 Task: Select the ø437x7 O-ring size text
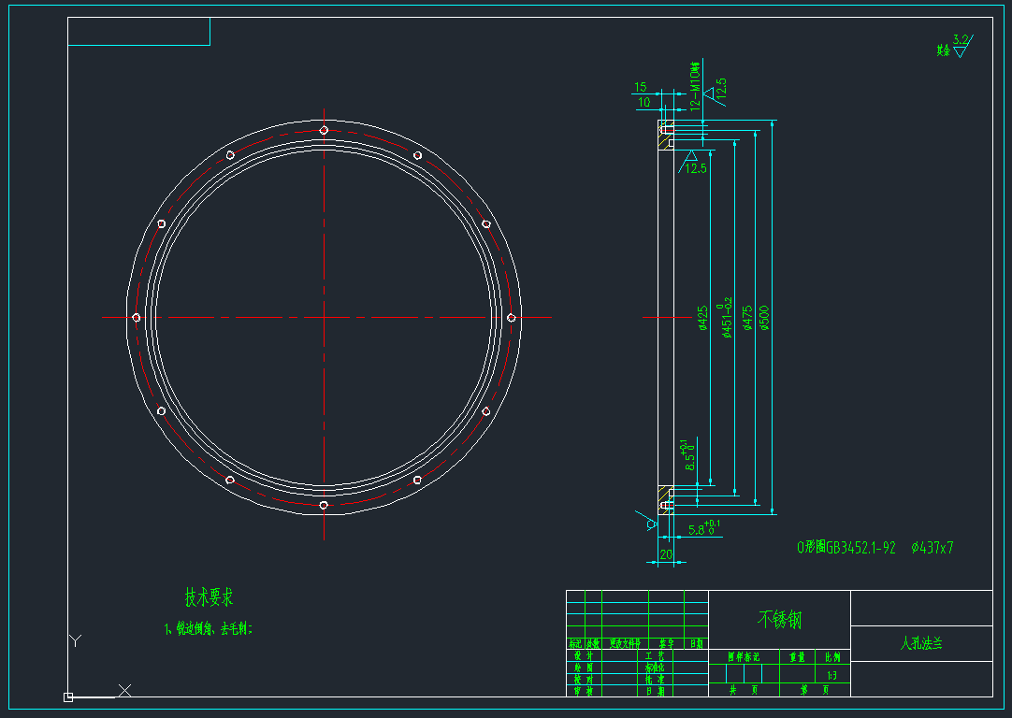(932, 548)
